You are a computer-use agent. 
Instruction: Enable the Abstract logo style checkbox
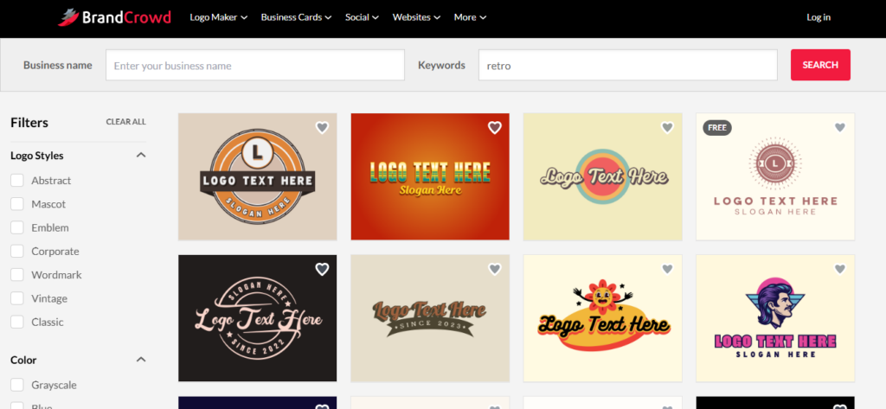(16, 181)
